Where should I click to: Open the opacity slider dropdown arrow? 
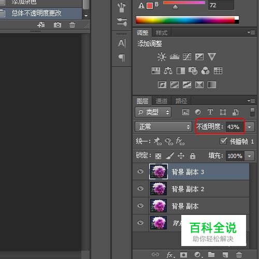click(250, 127)
